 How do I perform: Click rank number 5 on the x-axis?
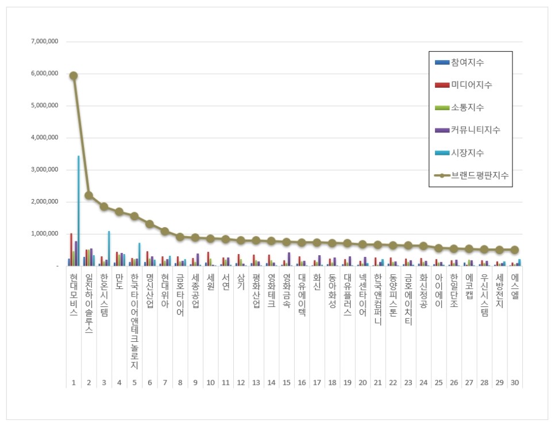(x=134, y=383)
